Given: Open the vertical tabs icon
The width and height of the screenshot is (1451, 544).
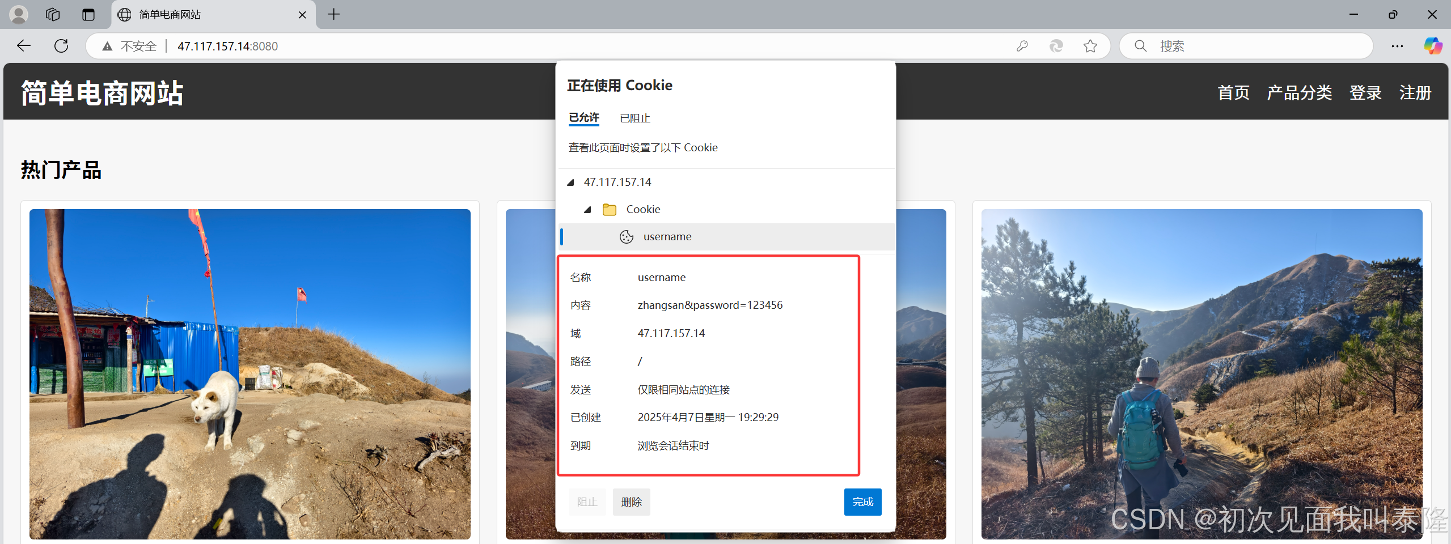Looking at the screenshot, I should [x=88, y=14].
